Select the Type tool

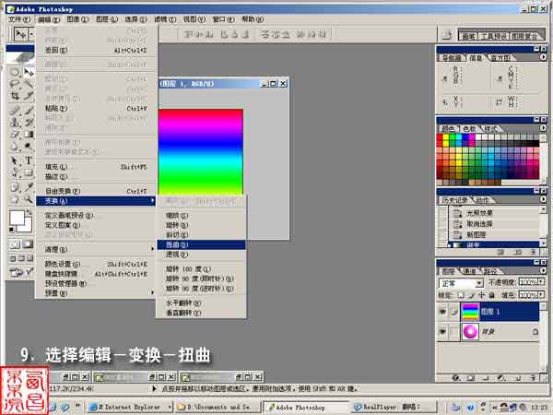tap(29, 160)
